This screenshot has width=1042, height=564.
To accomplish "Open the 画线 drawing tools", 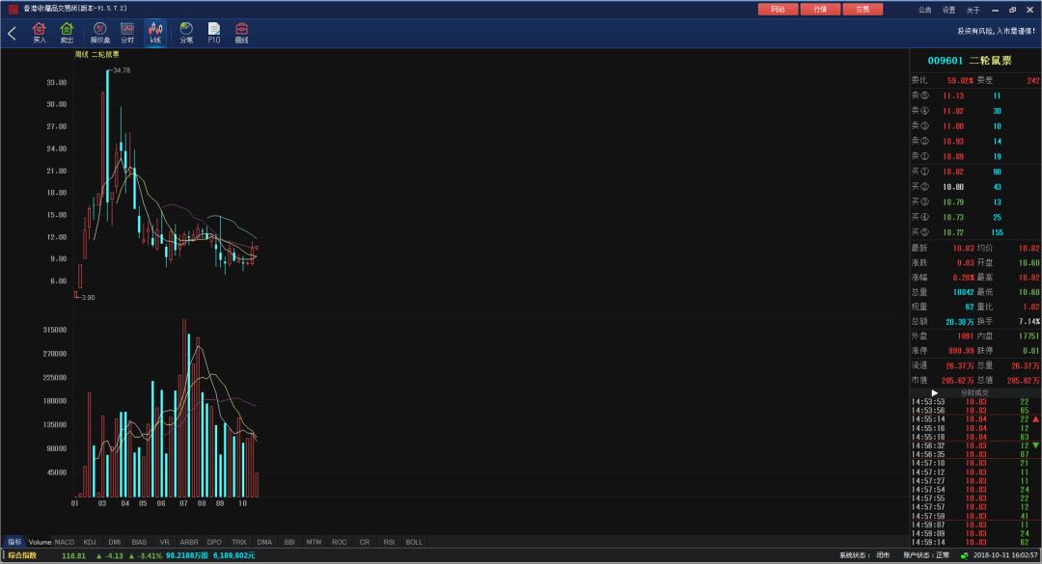I will 241,33.
